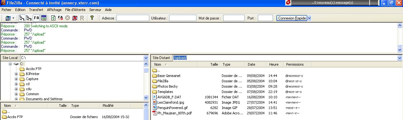
Task: Open the Site Manager dropdown arrow
Action: coord(13,18)
